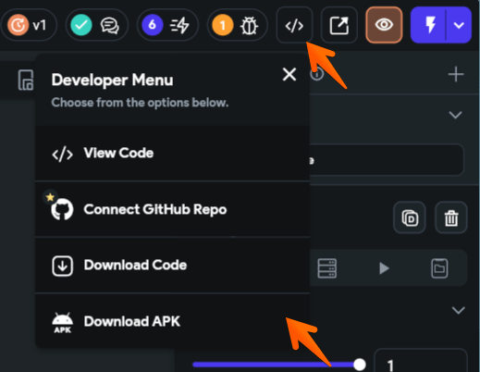Viewport: 480px width, 372px height.
Task: Select Download Code option
Action: (x=173, y=266)
